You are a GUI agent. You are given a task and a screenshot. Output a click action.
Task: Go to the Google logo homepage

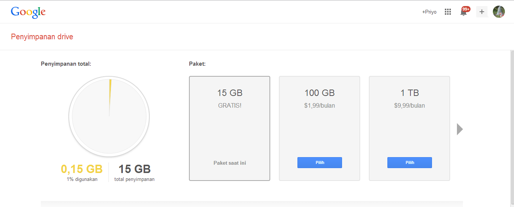coord(28,12)
